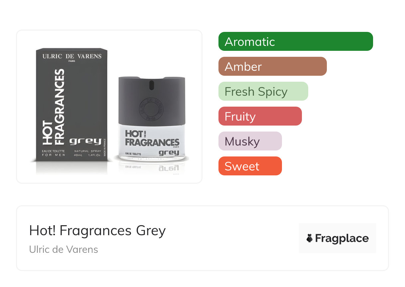The width and height of the screenshot is (405, 287).
Task: Click the 'grey' word on the box
Action: click(x=85, y=141)
